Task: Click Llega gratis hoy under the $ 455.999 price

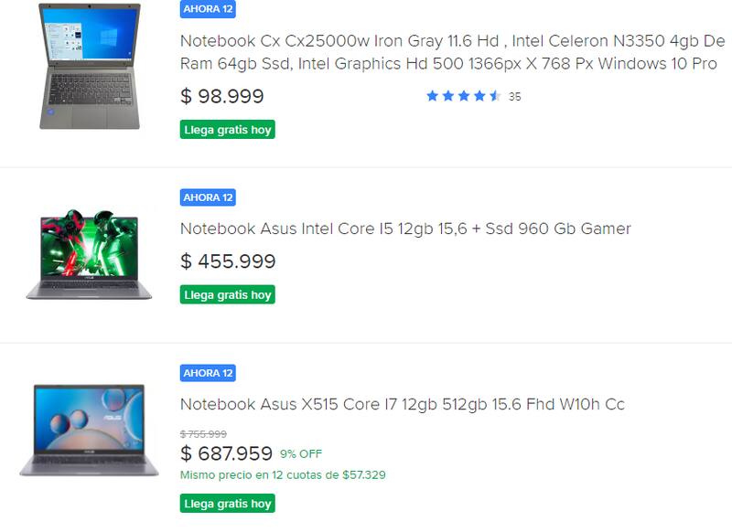Action: (228, 295)
